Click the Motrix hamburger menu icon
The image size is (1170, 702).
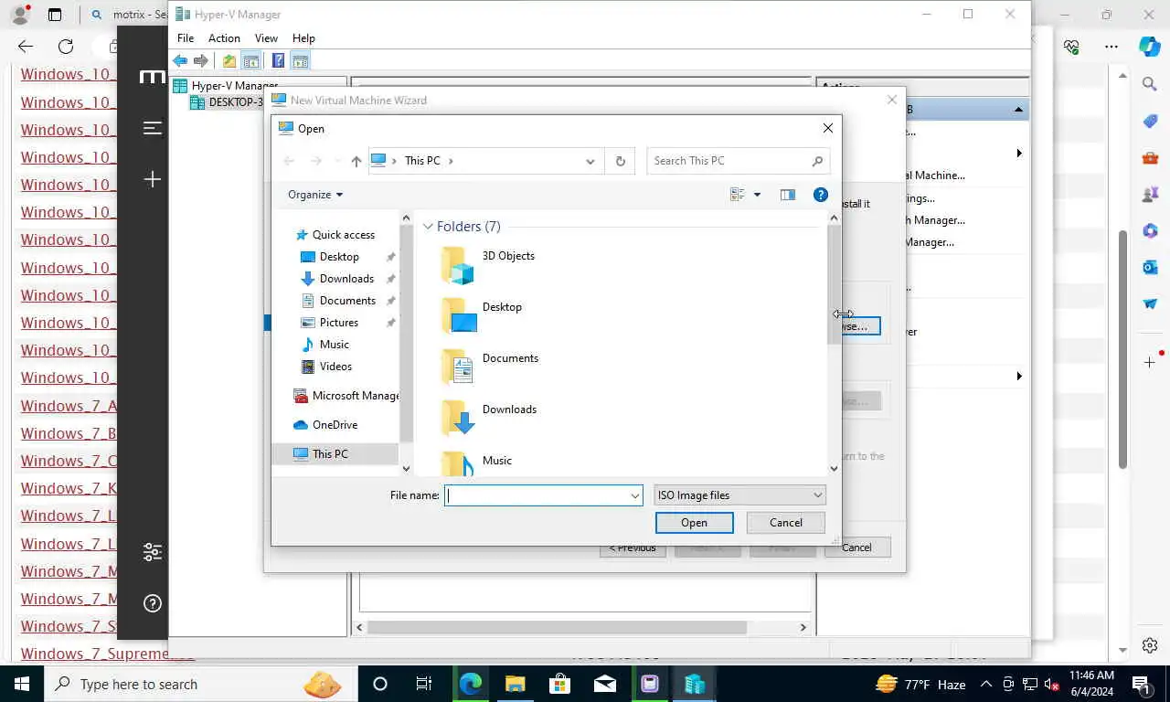(153, 128)
